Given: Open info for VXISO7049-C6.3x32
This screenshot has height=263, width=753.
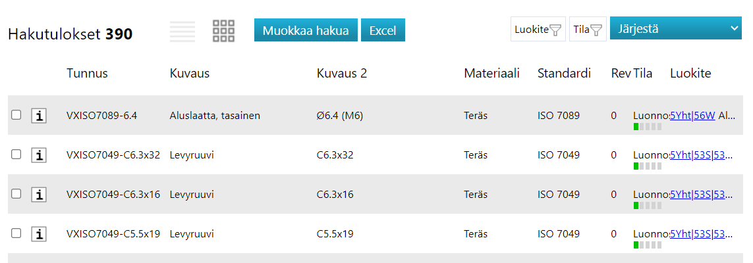Looking at the screenshot, I should pos(40,155).
